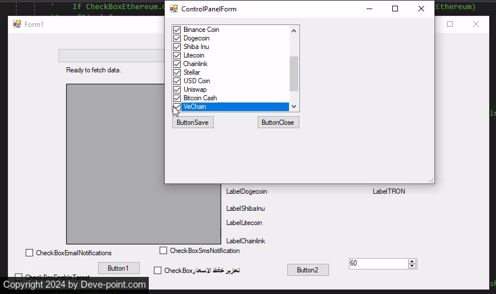Click the LabelDogecoin label

point(247,191)
